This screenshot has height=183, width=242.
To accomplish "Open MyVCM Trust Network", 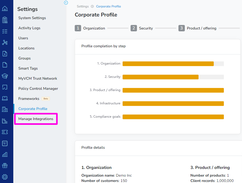I will (37, 78).
